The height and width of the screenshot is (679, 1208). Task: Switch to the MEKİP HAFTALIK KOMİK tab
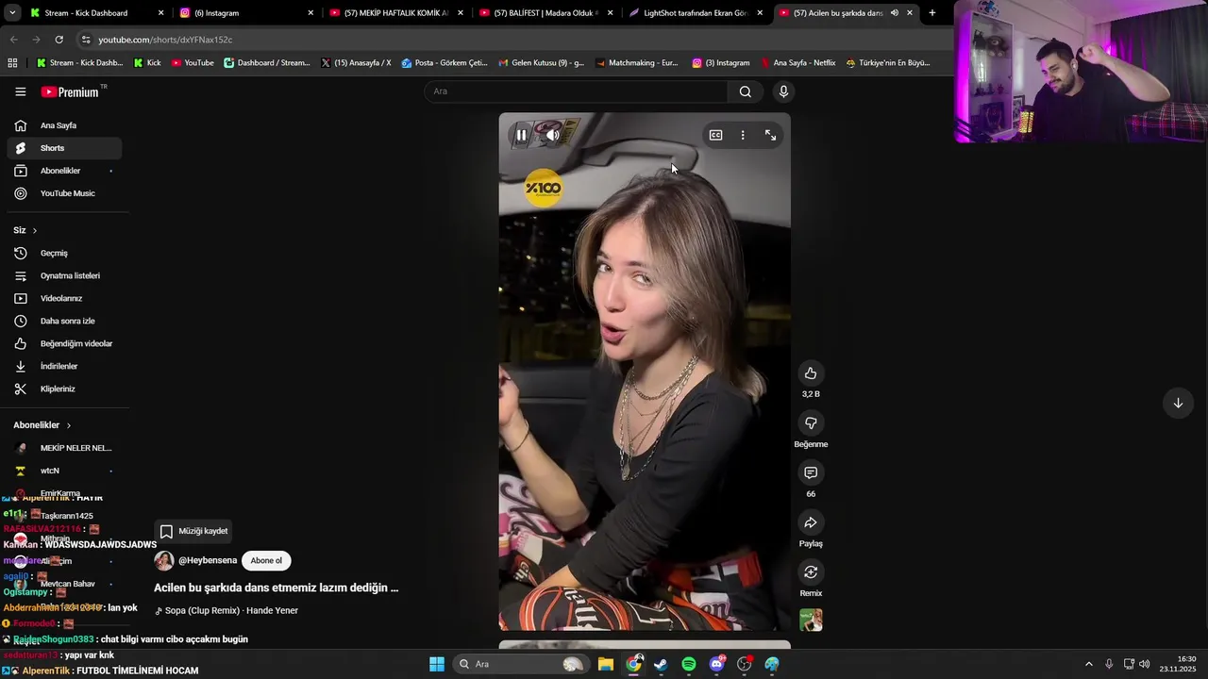pyautogui.click(x=396, y=13)
